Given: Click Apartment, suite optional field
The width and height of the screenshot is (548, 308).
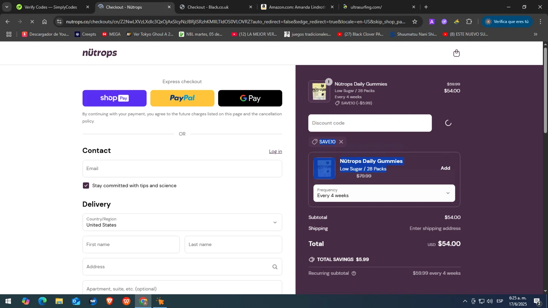Looking at the screenshot, I should (182, 288).
